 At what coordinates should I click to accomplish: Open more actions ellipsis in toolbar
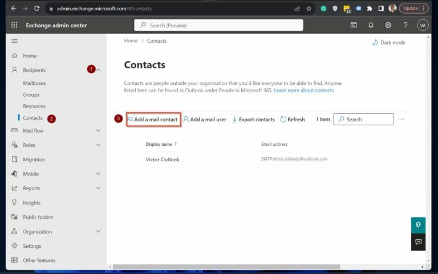[401, 119]
